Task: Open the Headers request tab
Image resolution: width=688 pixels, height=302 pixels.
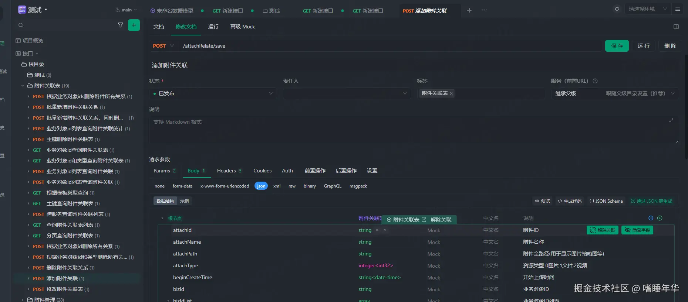Action: pyautogui.click(x=229, y=171)
